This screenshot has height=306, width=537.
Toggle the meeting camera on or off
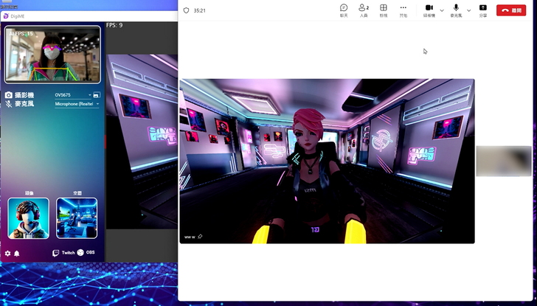(x=429, y=10)
